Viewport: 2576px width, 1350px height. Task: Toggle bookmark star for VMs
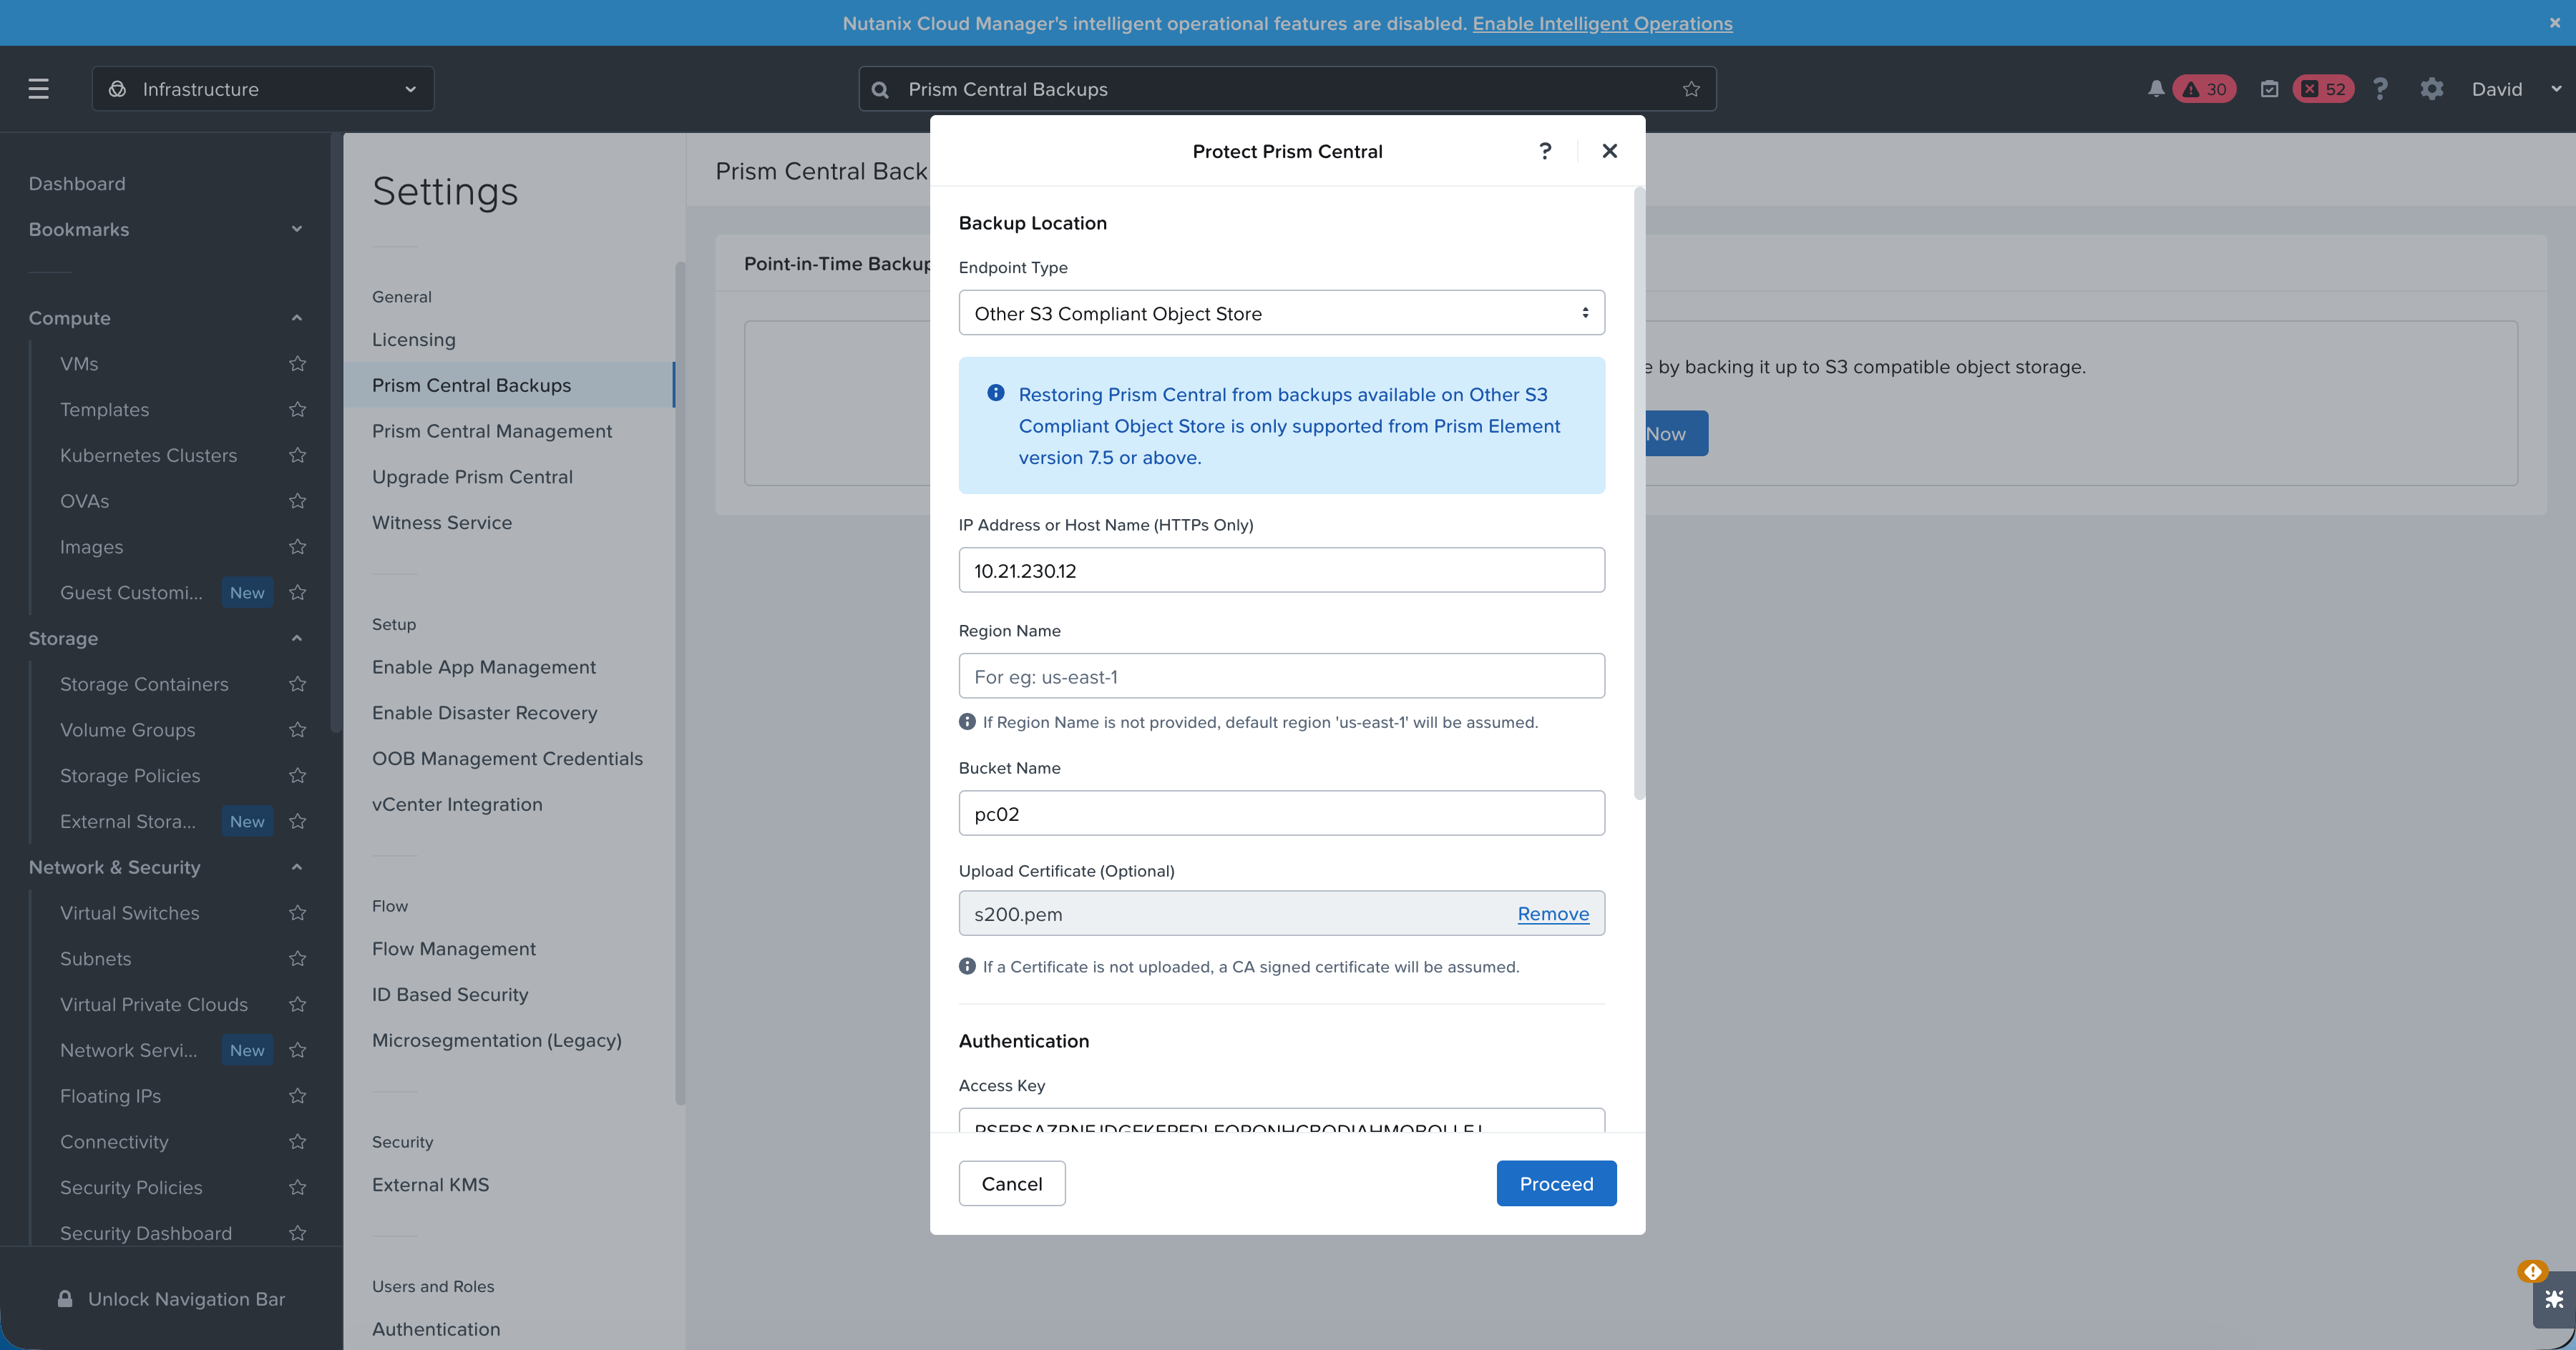click(x=297, y=364)
